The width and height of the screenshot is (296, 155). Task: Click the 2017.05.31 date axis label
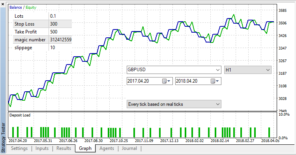43,141
